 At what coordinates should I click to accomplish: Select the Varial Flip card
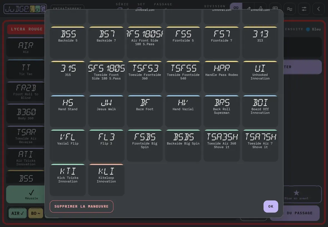pyautogui.click(x=68, y=146)
